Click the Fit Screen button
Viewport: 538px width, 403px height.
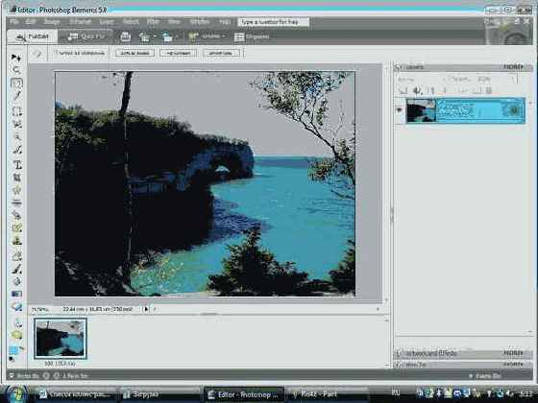178,53
